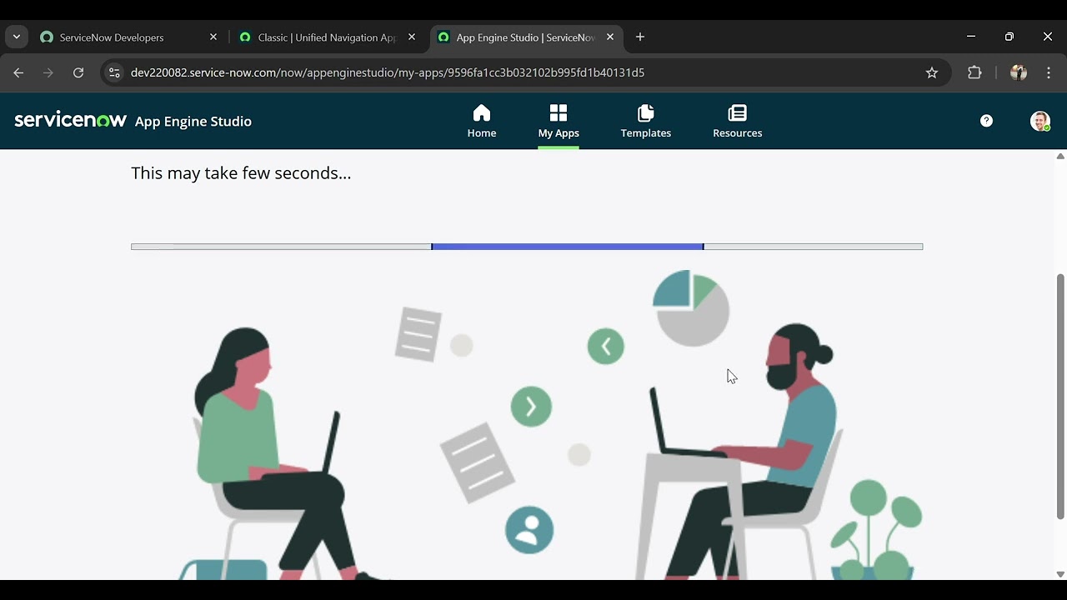Open the Templates section
Viewport: 1067px width, 600px height.
(646, 122)
